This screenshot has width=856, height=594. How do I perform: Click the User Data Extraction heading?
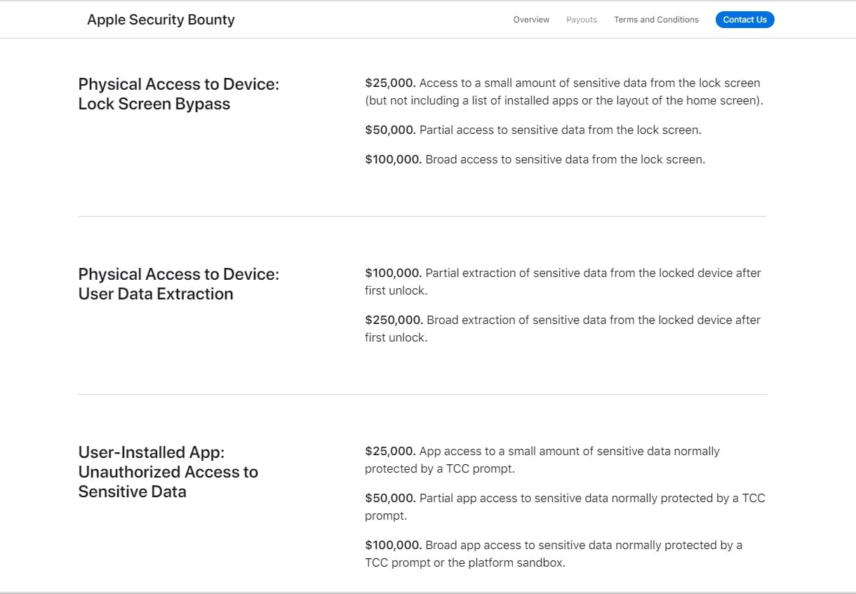179,284
